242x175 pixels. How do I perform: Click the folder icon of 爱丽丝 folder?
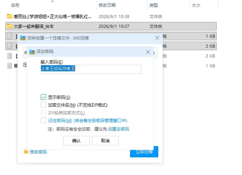[9, 16]
